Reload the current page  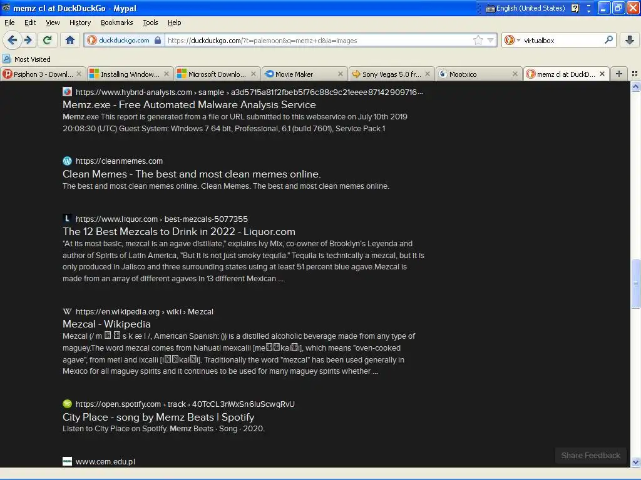48,40
